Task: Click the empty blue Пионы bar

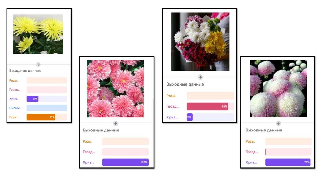Action: click(47, 108)
